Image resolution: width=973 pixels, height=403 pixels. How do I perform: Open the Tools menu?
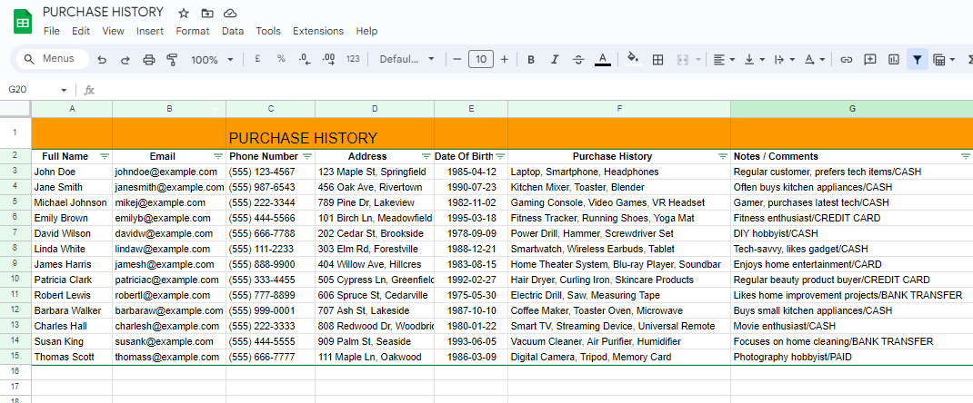(x=268, y=31)
